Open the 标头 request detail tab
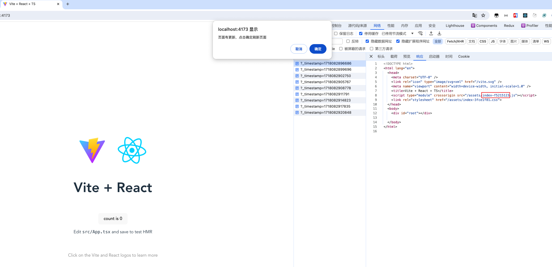 (x=381, y=56)
